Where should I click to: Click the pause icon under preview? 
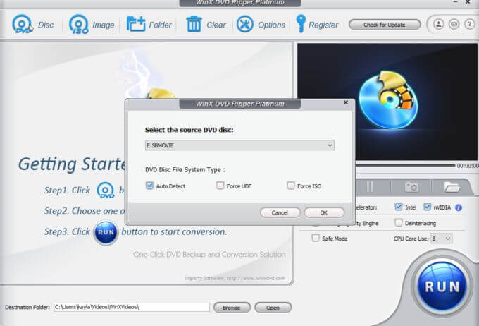tap(370, 187)
